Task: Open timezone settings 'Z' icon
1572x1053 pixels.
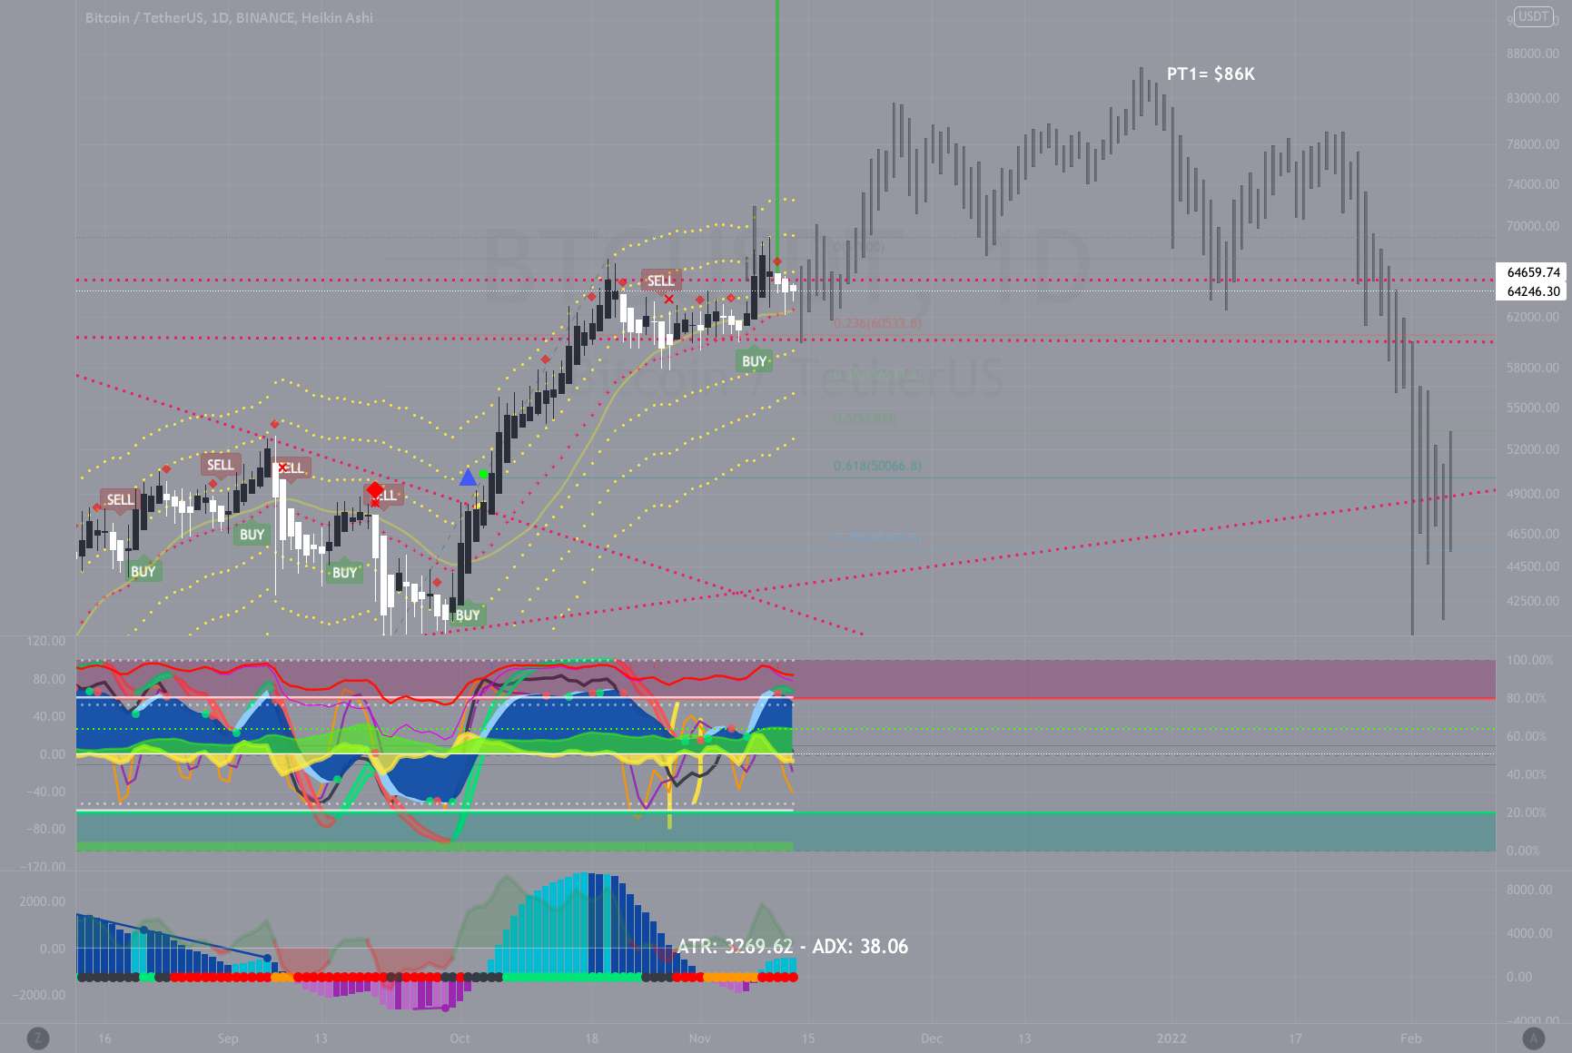Action: pyautogui.click(x=37, y=1038)
